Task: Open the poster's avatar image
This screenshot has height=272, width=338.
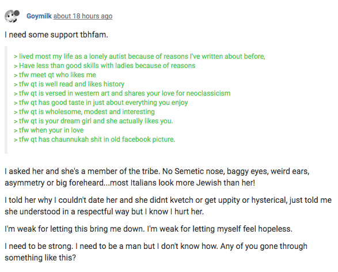Action: (12, 16)
